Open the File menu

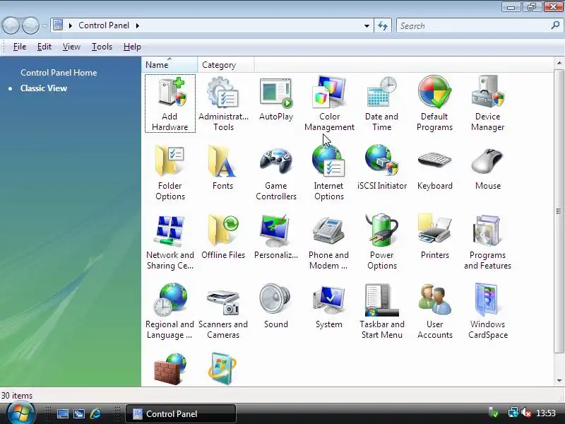click(20, 47)
